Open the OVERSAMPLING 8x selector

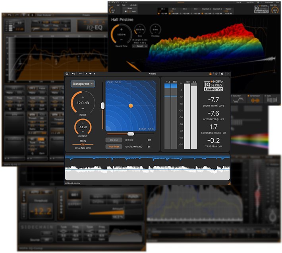[149, 147]
